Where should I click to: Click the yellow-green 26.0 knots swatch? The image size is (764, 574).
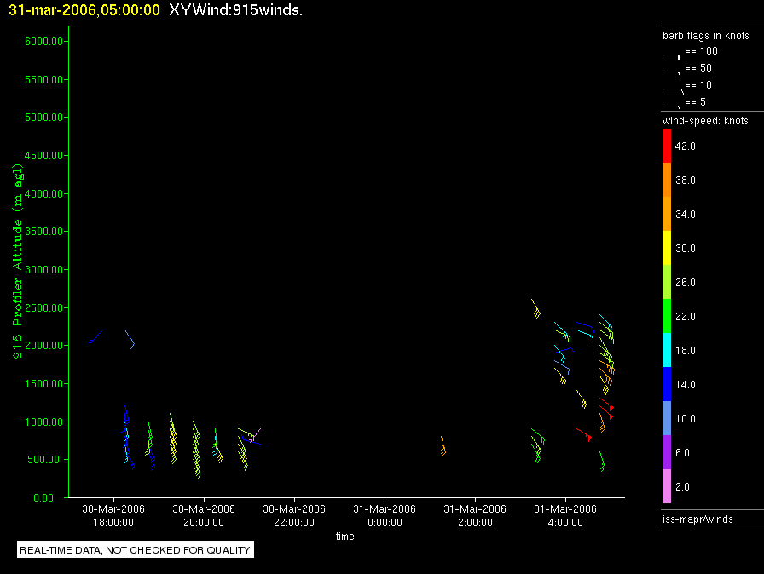click(667, 282)
